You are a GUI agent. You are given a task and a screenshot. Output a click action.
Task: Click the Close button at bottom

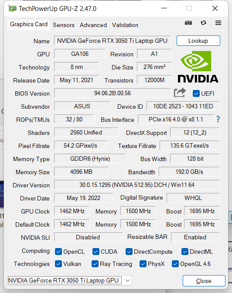(204, 281)
